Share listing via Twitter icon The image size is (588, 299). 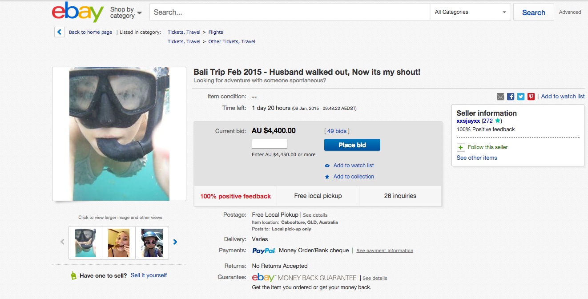(520, 97)
